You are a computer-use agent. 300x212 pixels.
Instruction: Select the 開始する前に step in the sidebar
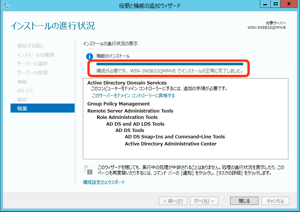pyautogui.click(x=31, y=46)
